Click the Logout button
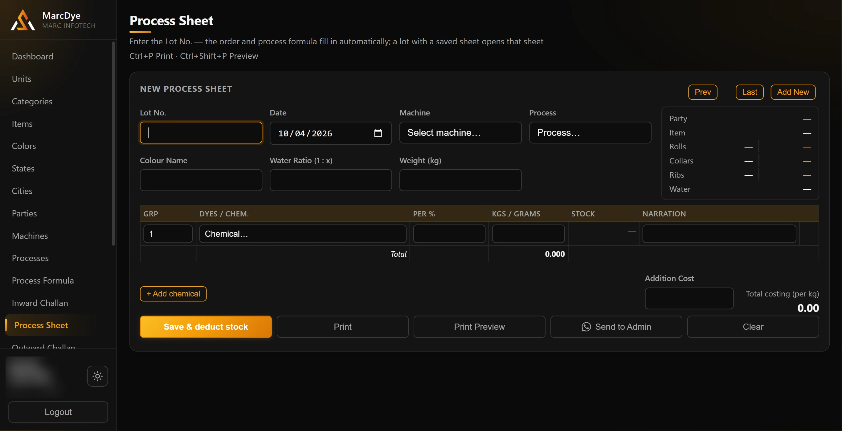 (x=58, y=412)
